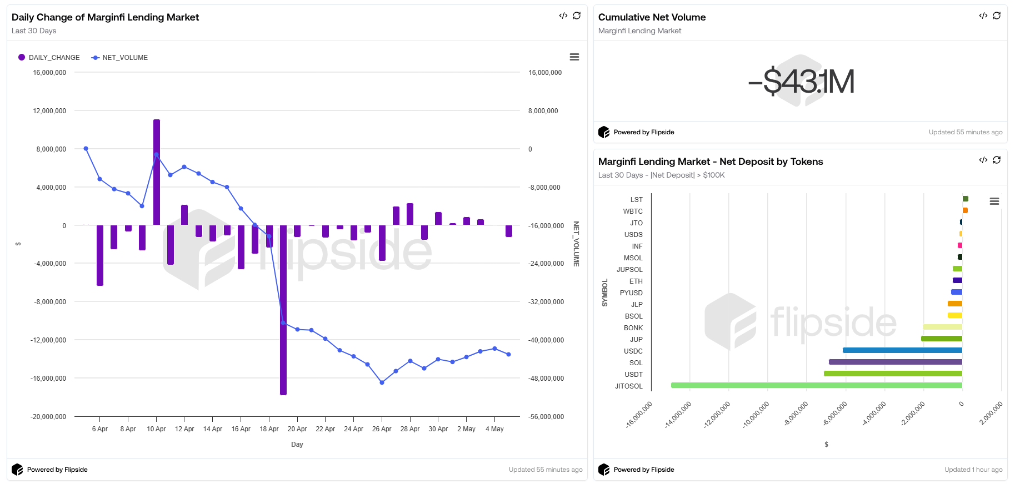Open embed code for Daily Change chart
The image size is (1015, 484).
click(563, 16)
